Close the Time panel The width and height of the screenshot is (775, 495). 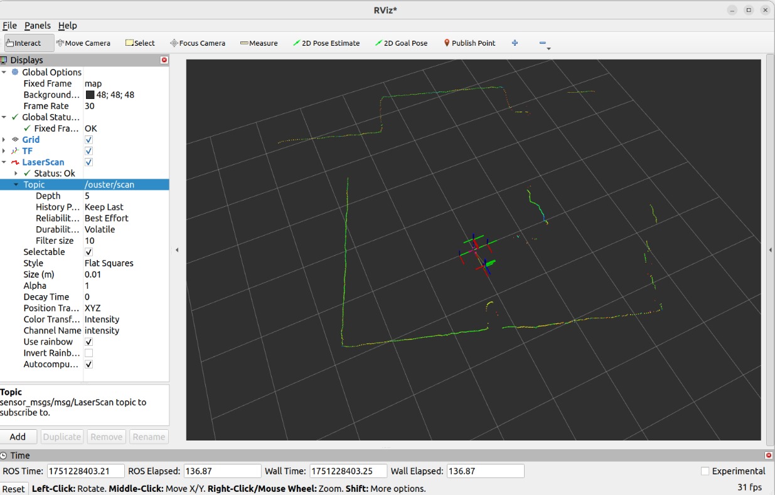click(x=769, y=456)
